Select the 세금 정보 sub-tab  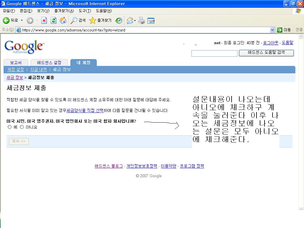tap(62, 69)
